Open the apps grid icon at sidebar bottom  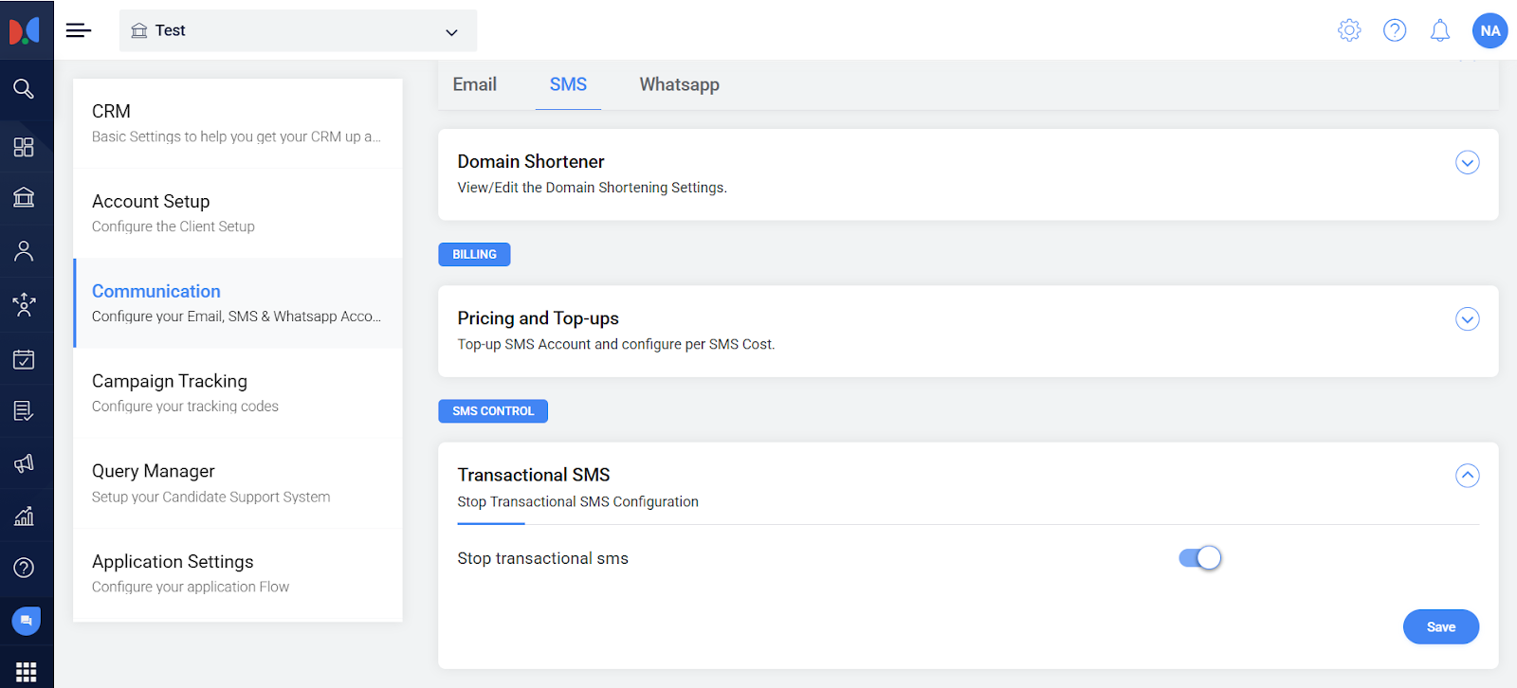[26, 672]
